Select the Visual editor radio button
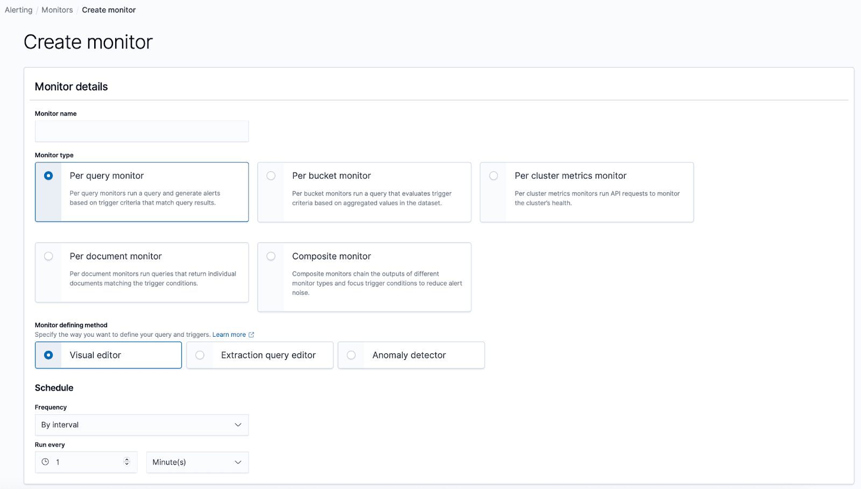Image resolution: width=861 pixels, height=489 pixels. [48, 355]
